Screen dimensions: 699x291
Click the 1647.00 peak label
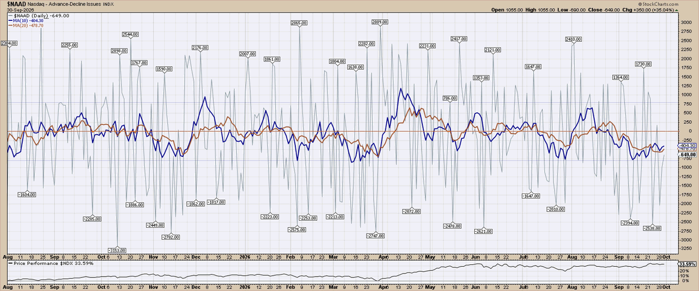(x=534, y=67)
